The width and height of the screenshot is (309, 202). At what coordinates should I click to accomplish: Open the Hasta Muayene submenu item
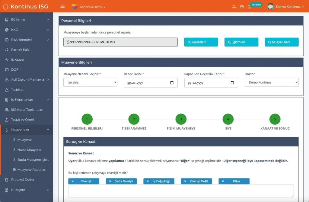[x=29, y=150]
